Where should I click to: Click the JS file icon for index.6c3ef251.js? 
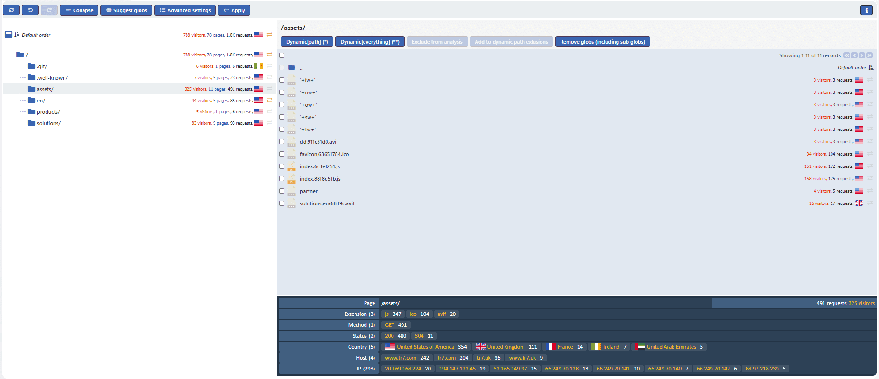(x=291, y=166)
